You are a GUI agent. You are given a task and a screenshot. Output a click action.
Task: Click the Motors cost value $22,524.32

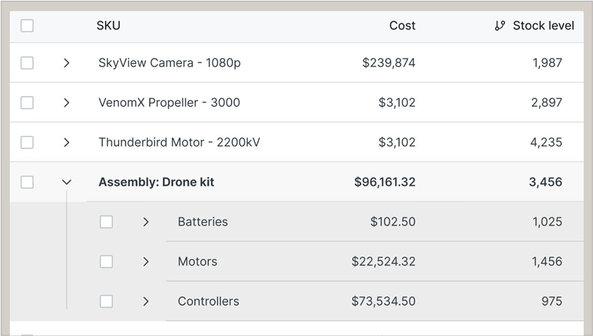(x=383, y=262)
